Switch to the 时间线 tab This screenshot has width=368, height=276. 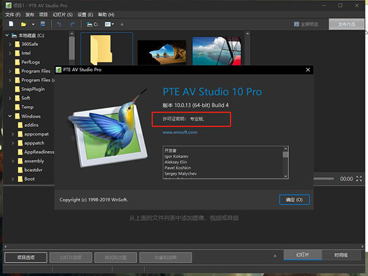(x=340, y=255)
